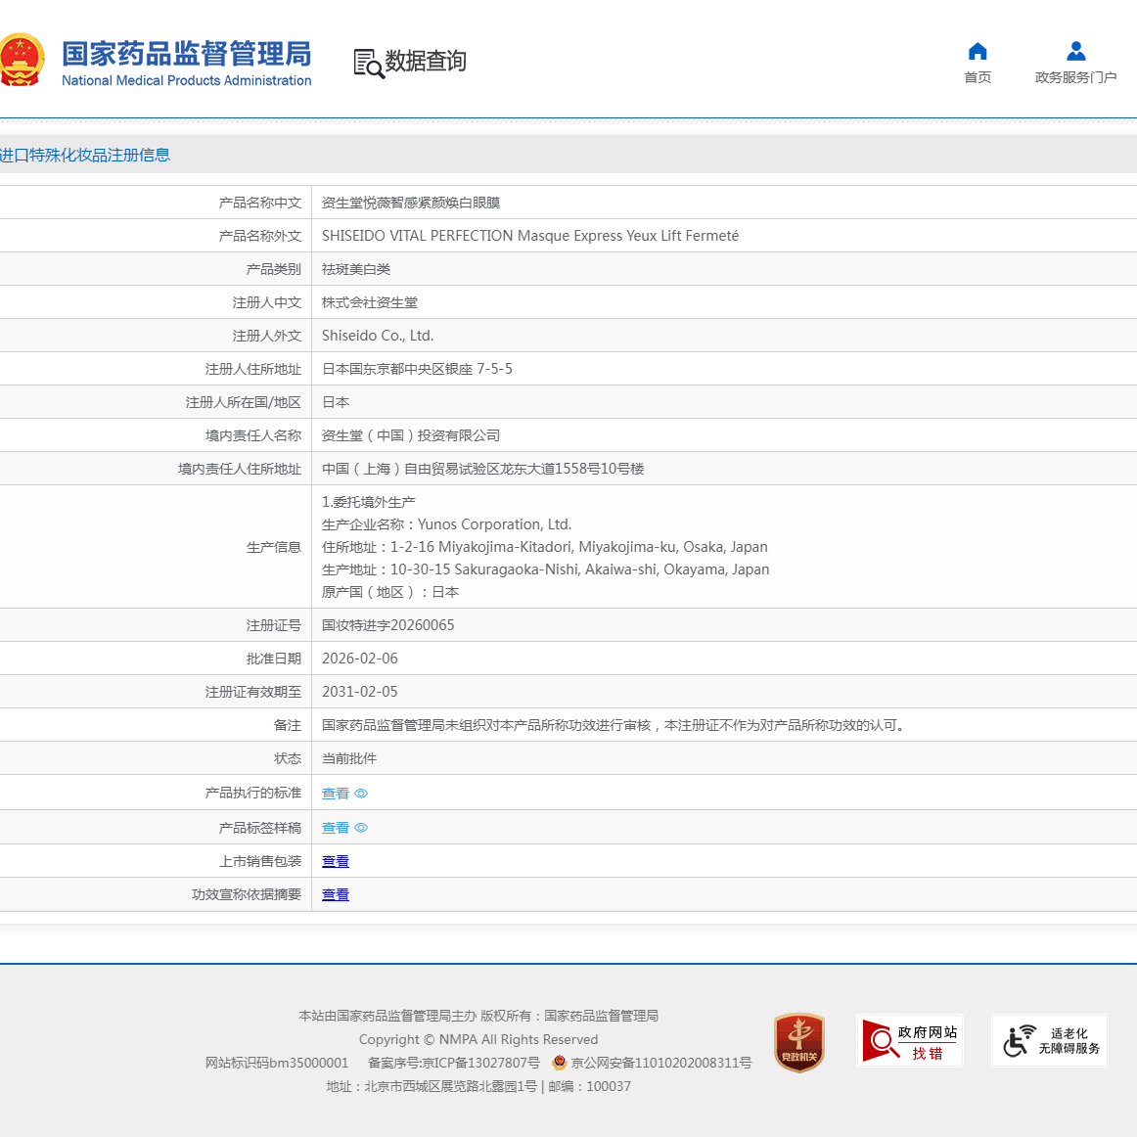Image resolution: width=1137 pixels, height=1137 pixels.
Task: Select category value 祛斑美白类
Action: click(356, 269)
